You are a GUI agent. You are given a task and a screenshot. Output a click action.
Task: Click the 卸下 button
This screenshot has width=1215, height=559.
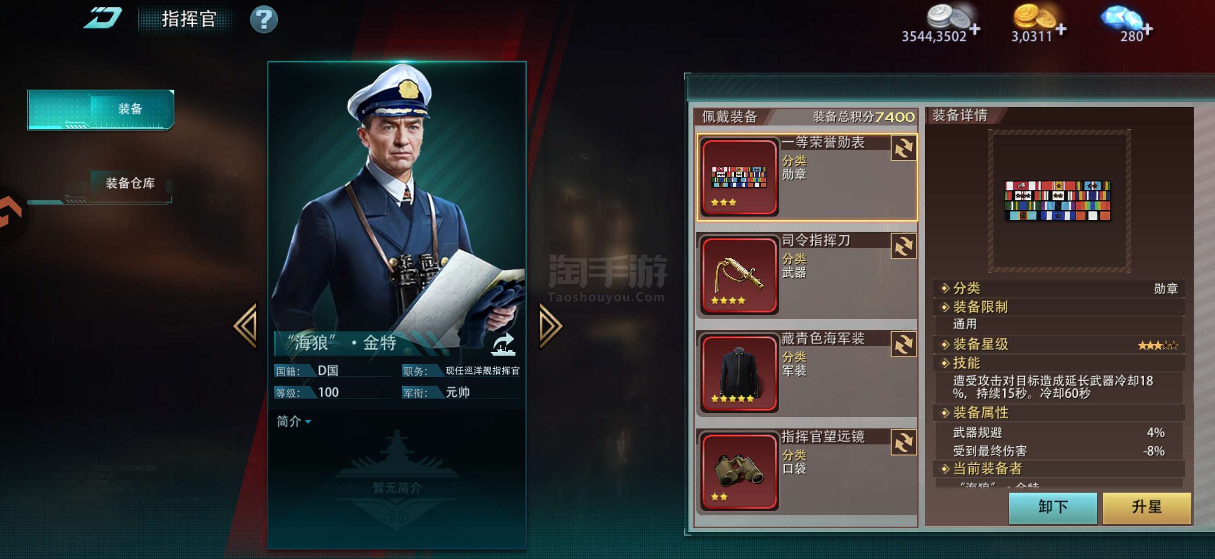coord(1052,507)
